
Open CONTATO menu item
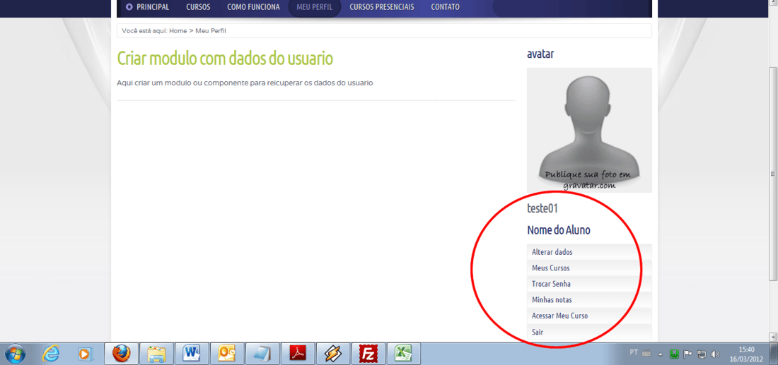(445, 7)
